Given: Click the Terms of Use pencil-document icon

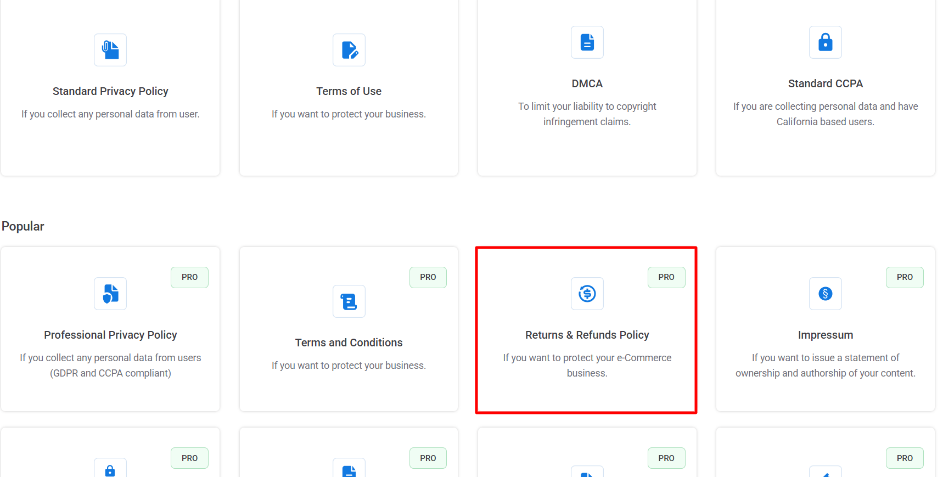Looking at the screenshot, I should click(x=349, y=50).
